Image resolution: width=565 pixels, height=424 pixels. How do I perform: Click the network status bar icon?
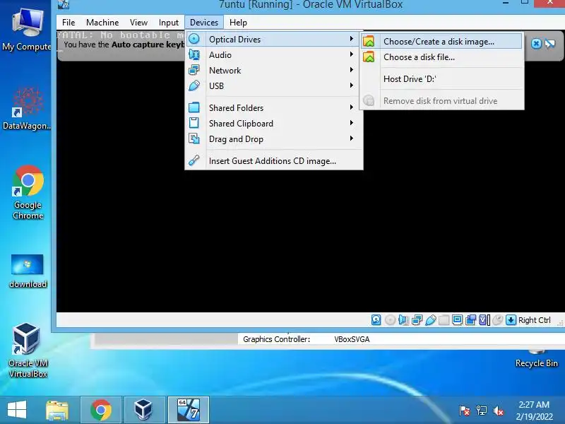pos(417,320)
